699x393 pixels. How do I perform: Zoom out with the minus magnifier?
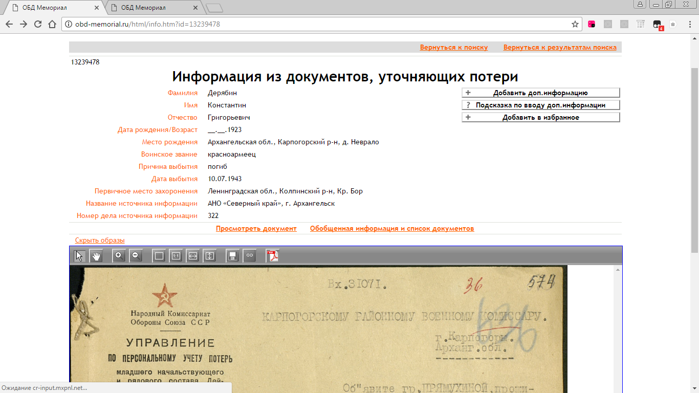pos(136,256)
